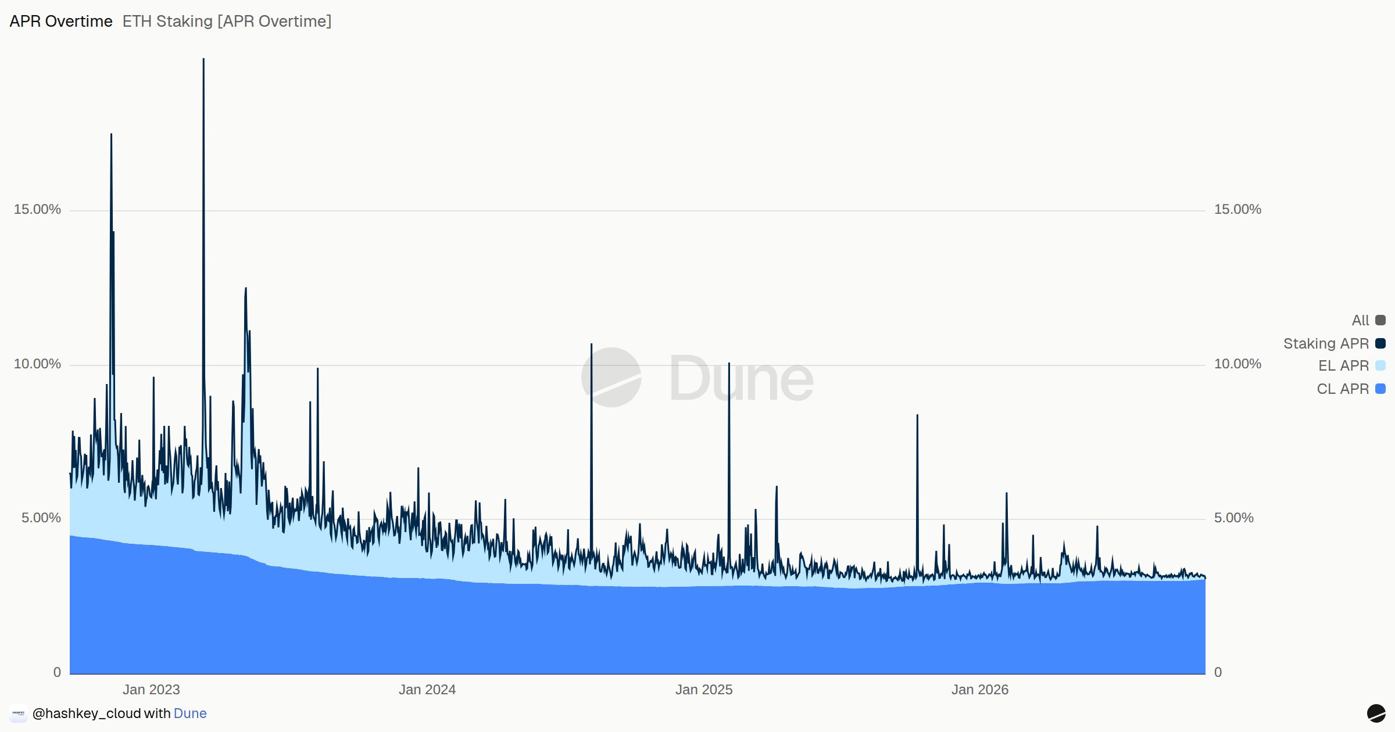Click the 'EL APR' legend label
Screen dimensions: 1395x732
pyautogui.click(x=1343, y=365)
